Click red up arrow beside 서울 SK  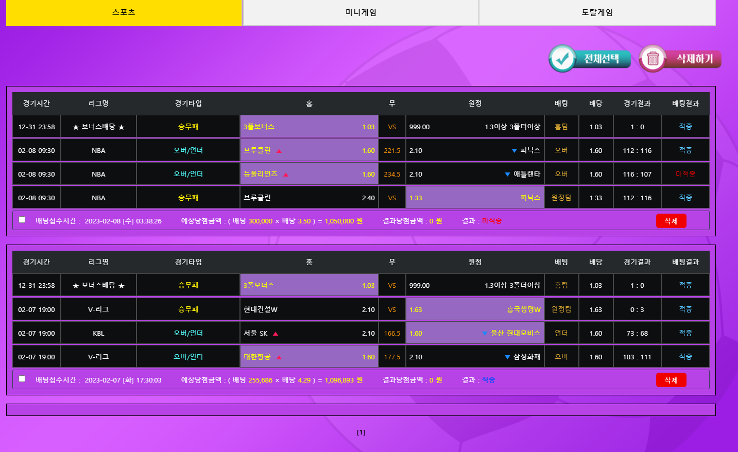click(276, 334)
